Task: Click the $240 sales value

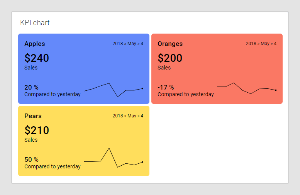Action: [x=37, y=58]
